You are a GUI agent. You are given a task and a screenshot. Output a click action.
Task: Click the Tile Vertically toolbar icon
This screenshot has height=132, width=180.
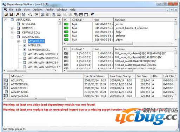point(86,15)
